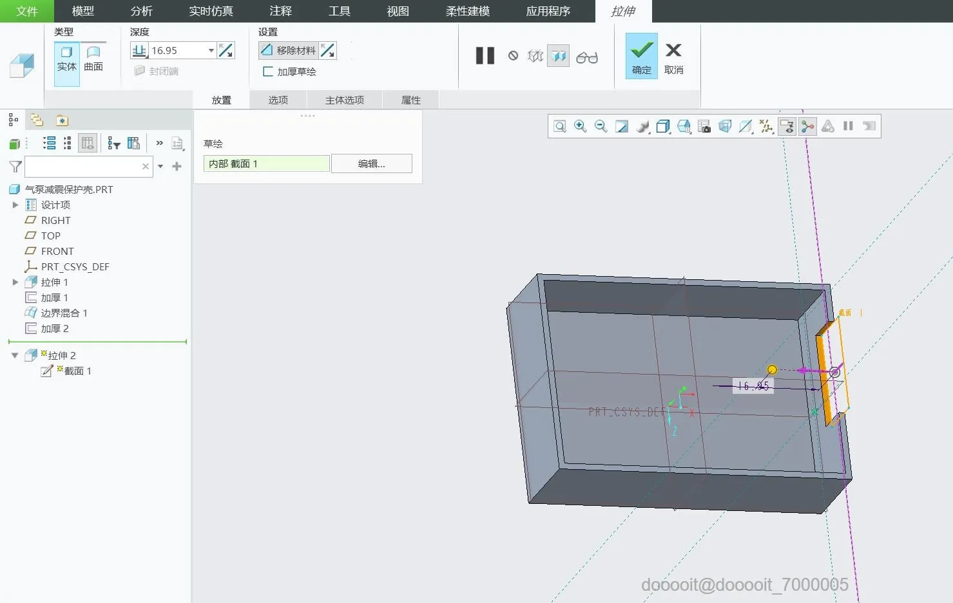Select the Zoom Out tool in graphics toolbar
Screen dimensions: 953x603
600,126
